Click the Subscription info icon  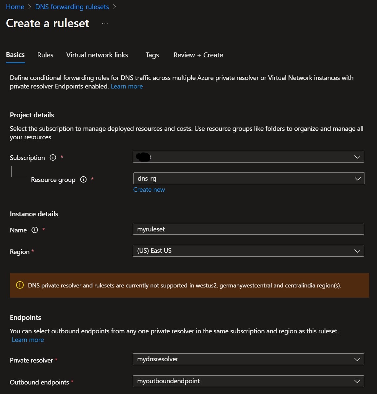click(53, 158)
